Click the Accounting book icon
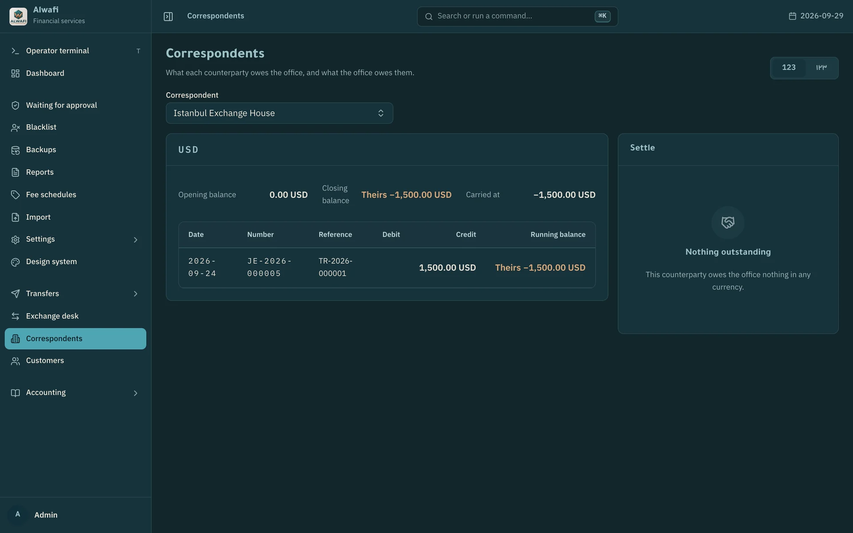The height and width of the screenshot is (533, 853). tap(15, 393)
